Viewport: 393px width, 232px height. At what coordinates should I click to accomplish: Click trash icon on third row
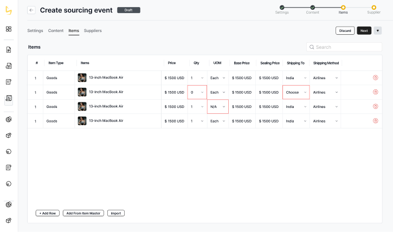point(375,107)
